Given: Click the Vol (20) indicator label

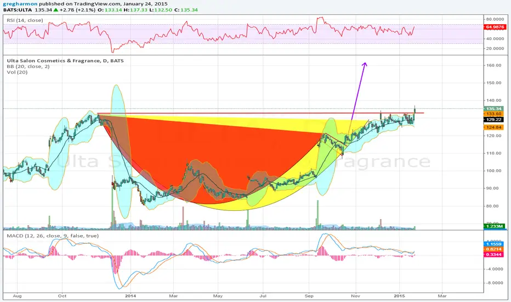Looking at the screenshot, I should click(x=17, y=72).
